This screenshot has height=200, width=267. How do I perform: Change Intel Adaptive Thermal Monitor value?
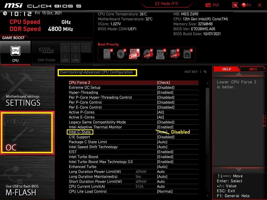click(165, 127)
